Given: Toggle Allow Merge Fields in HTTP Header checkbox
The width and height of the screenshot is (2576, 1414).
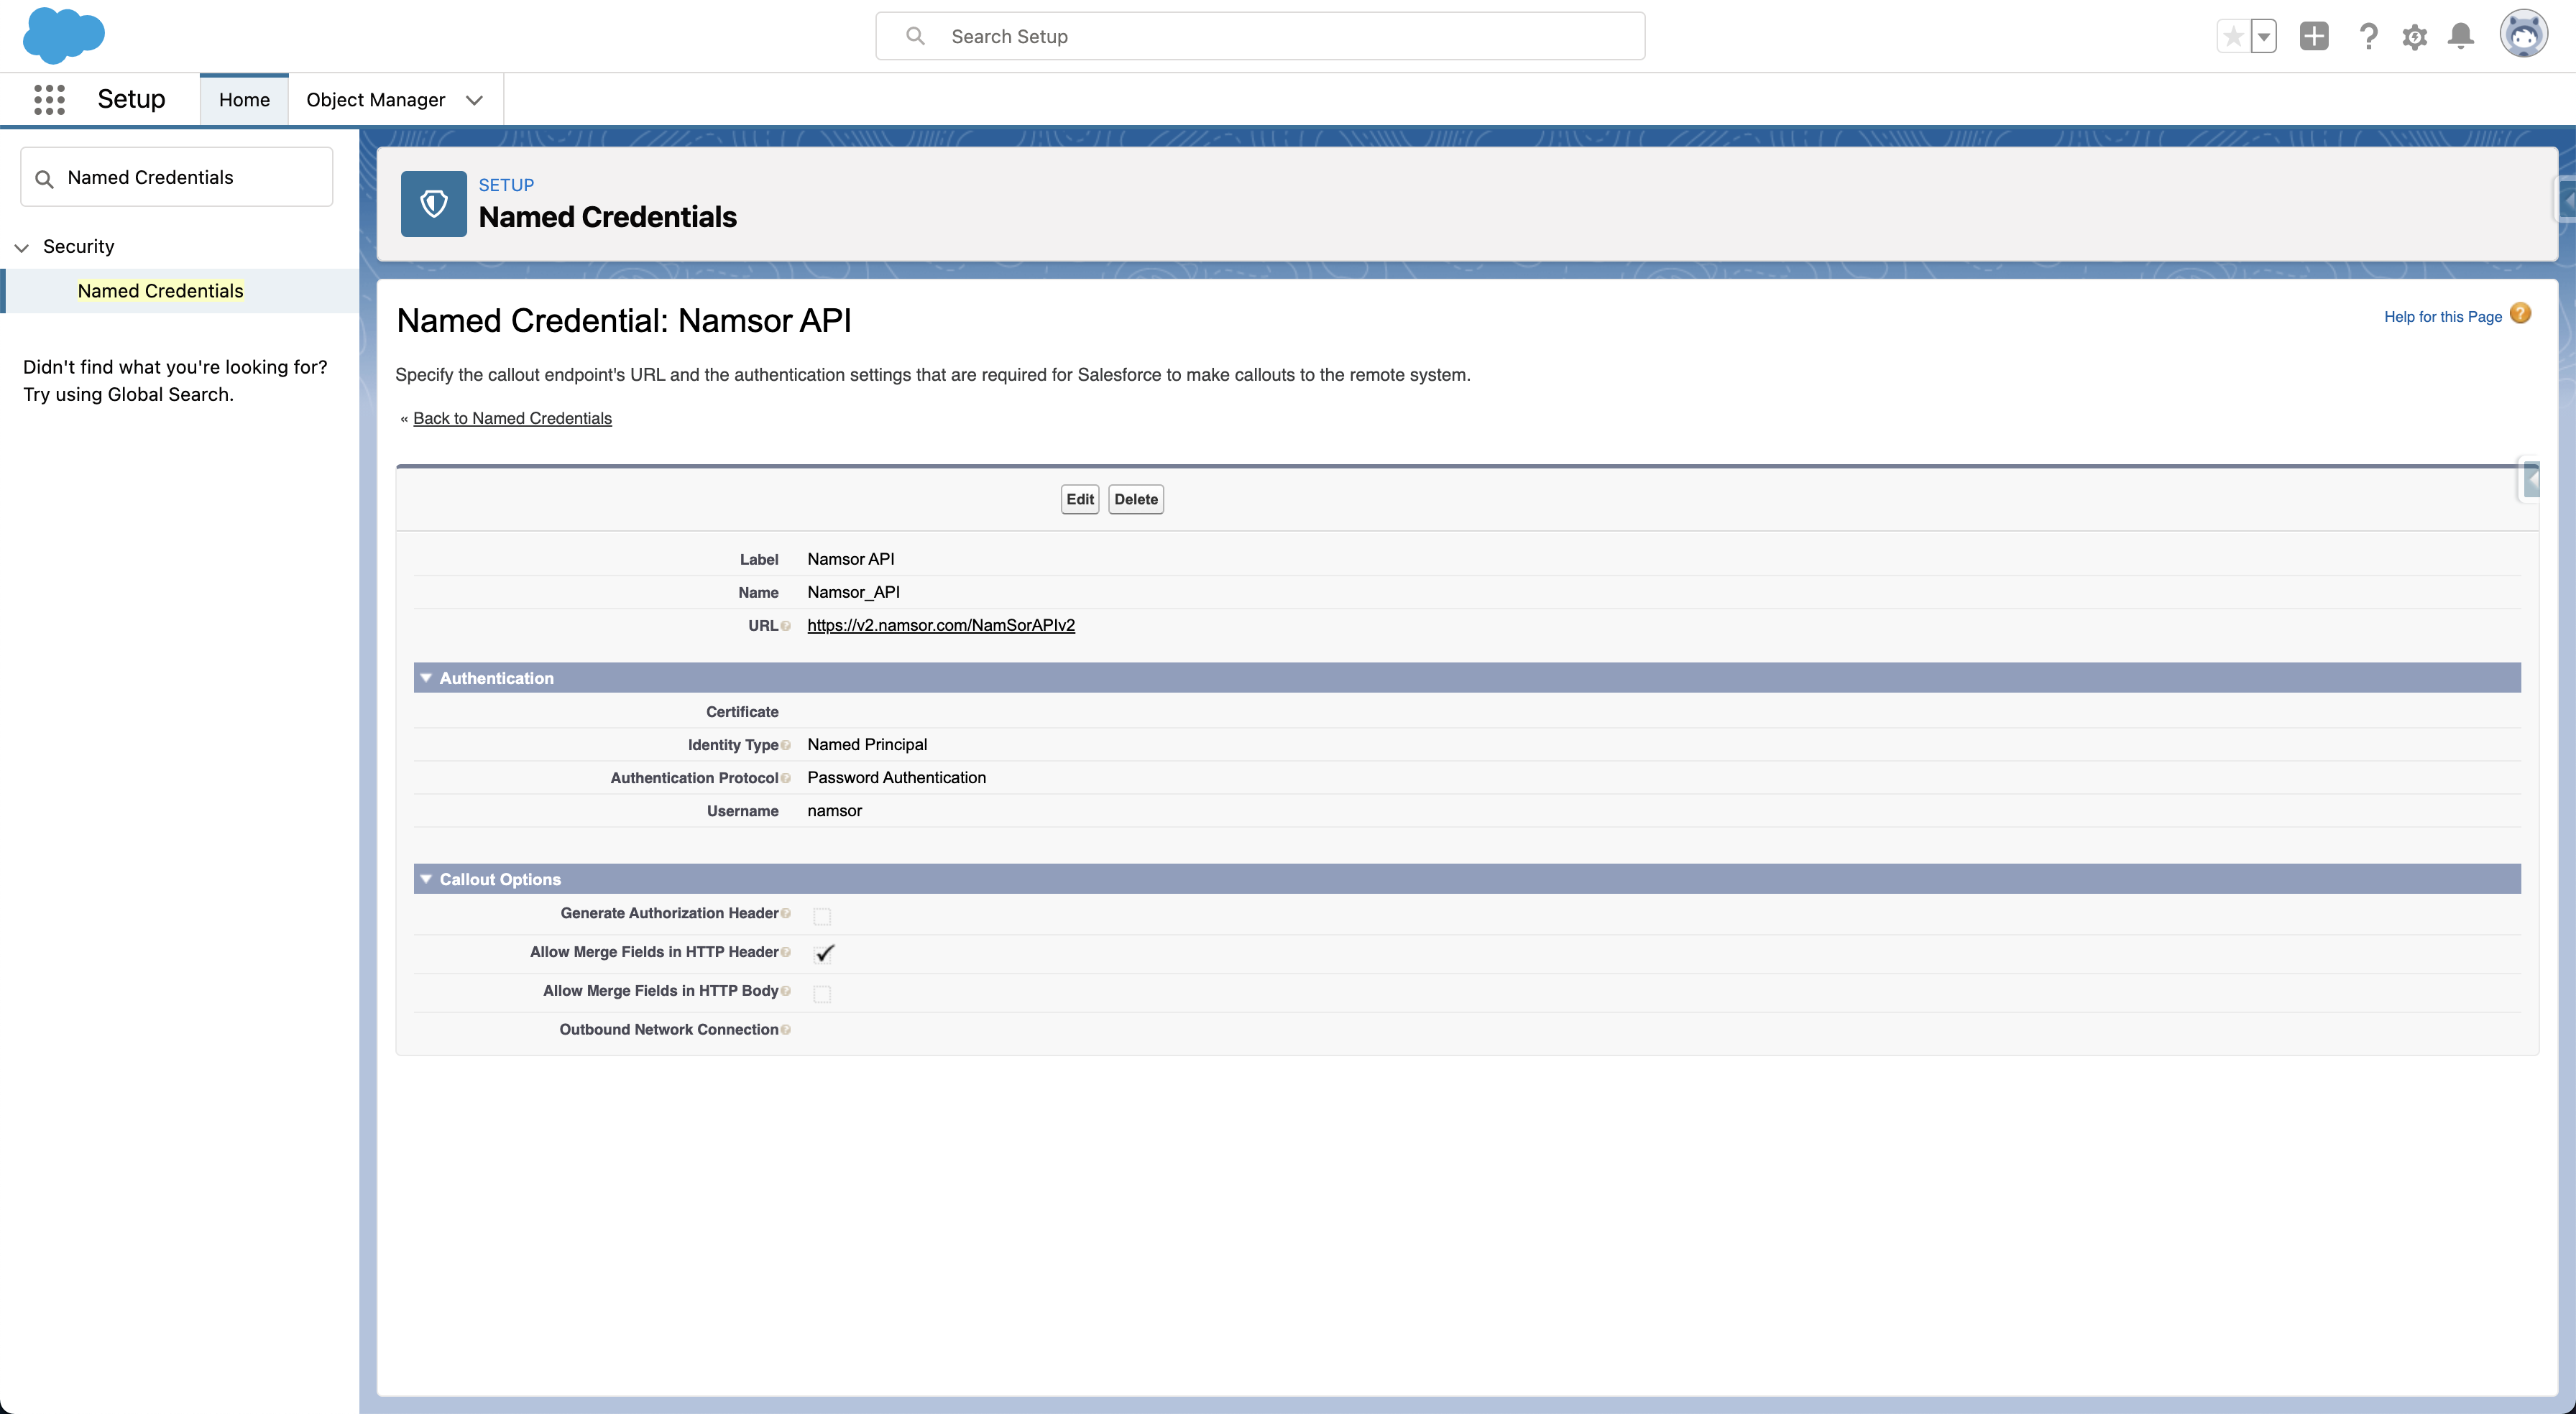Looking at the screenshot, I should (823, 954).
